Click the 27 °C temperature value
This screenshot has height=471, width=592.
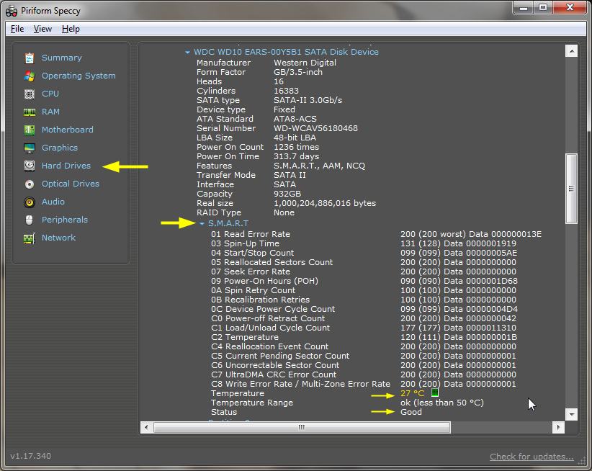pyautogui.click(x=412, y=393)
